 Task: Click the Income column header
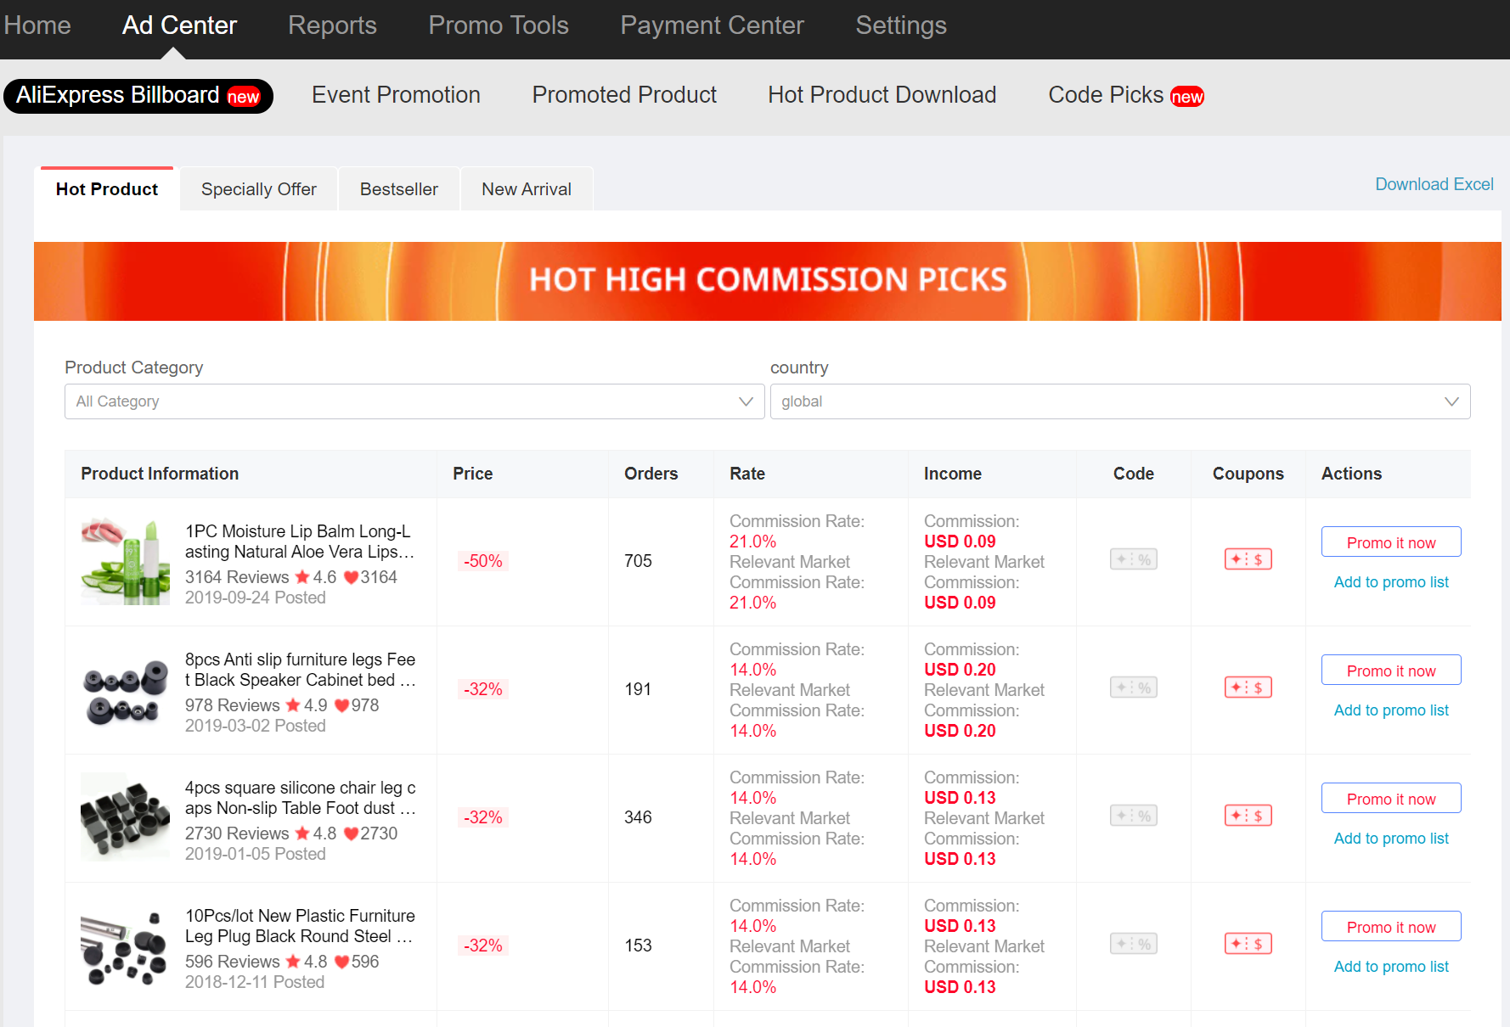[x=953, y=474]
